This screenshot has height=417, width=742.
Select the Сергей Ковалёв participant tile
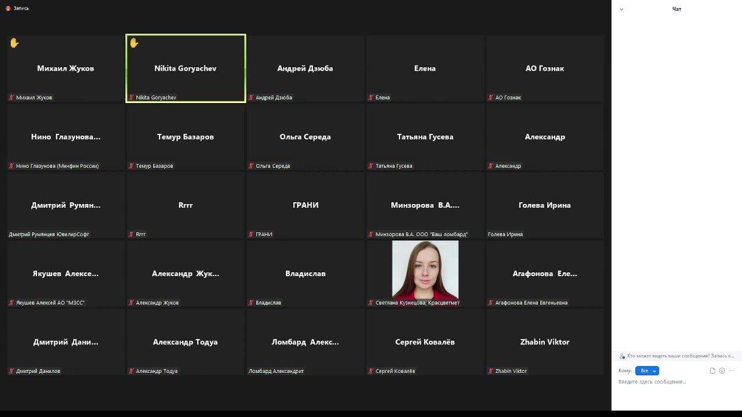pos(425,342)
